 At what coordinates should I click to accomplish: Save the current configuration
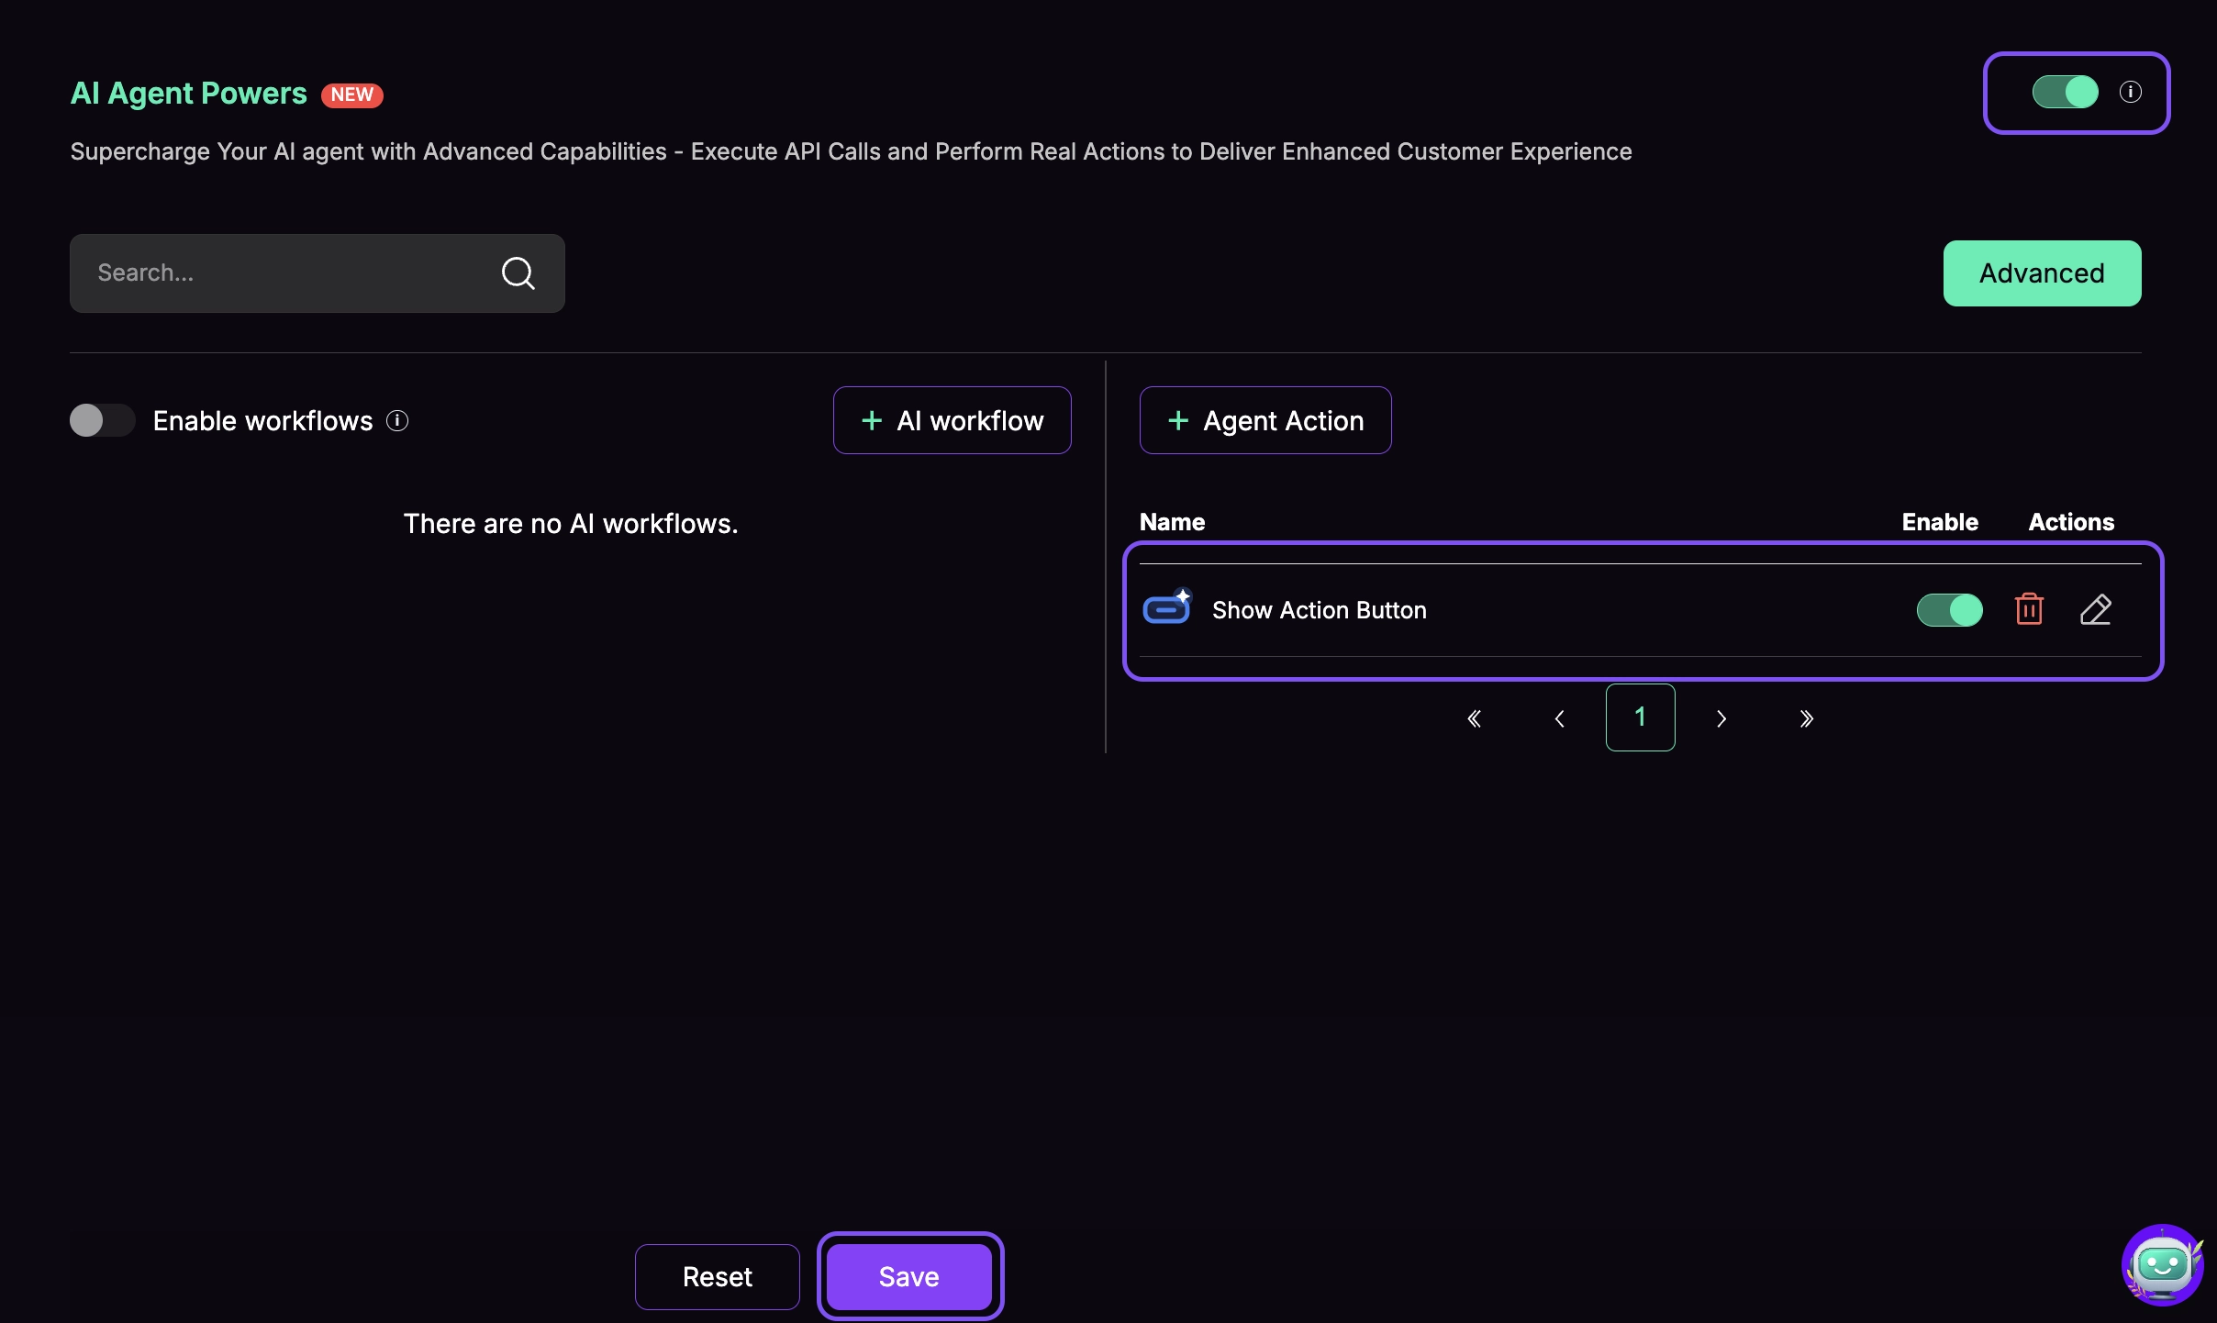[909, 1276]
